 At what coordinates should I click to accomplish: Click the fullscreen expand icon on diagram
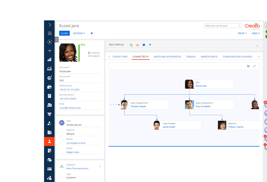(x=254, y=66)
